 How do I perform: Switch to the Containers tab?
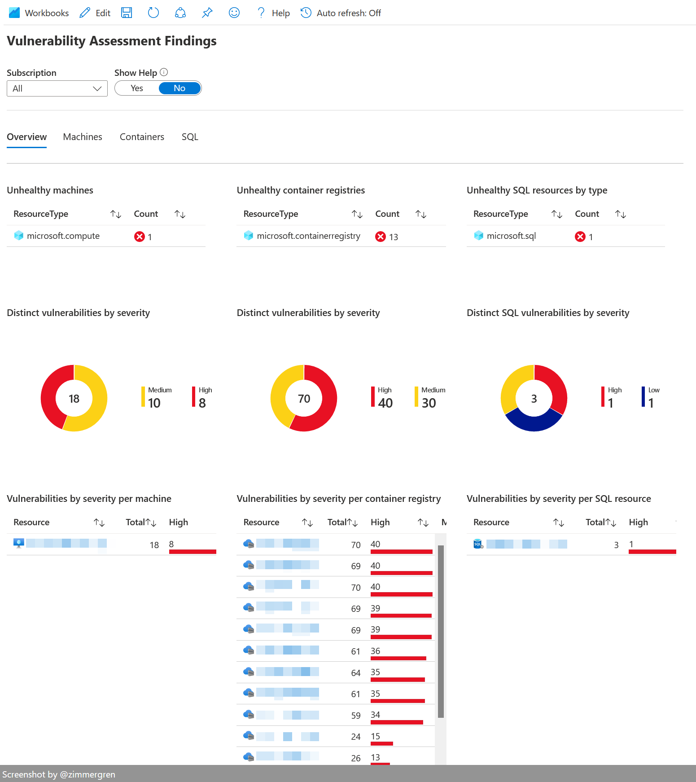(x=142, y=137)
